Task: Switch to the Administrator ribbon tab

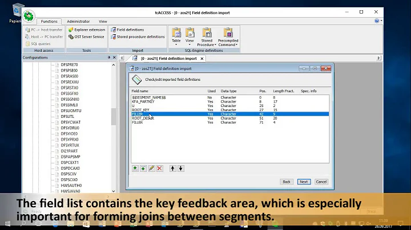Action: pos(78,22)
